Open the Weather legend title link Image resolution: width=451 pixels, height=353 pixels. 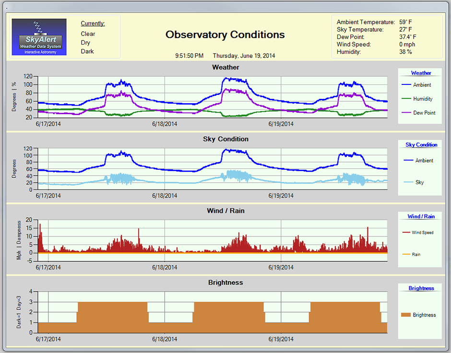(421, 73)
